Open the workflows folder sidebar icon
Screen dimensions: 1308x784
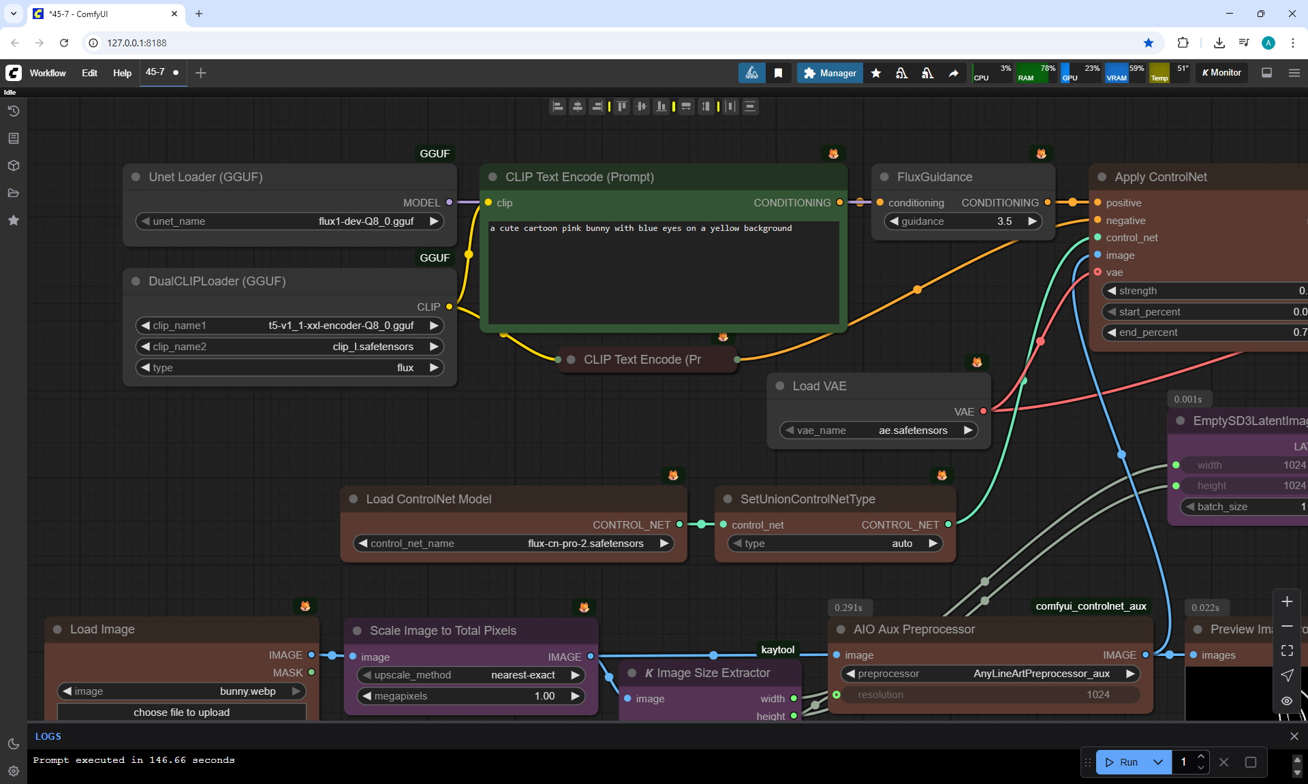[13, 193]
